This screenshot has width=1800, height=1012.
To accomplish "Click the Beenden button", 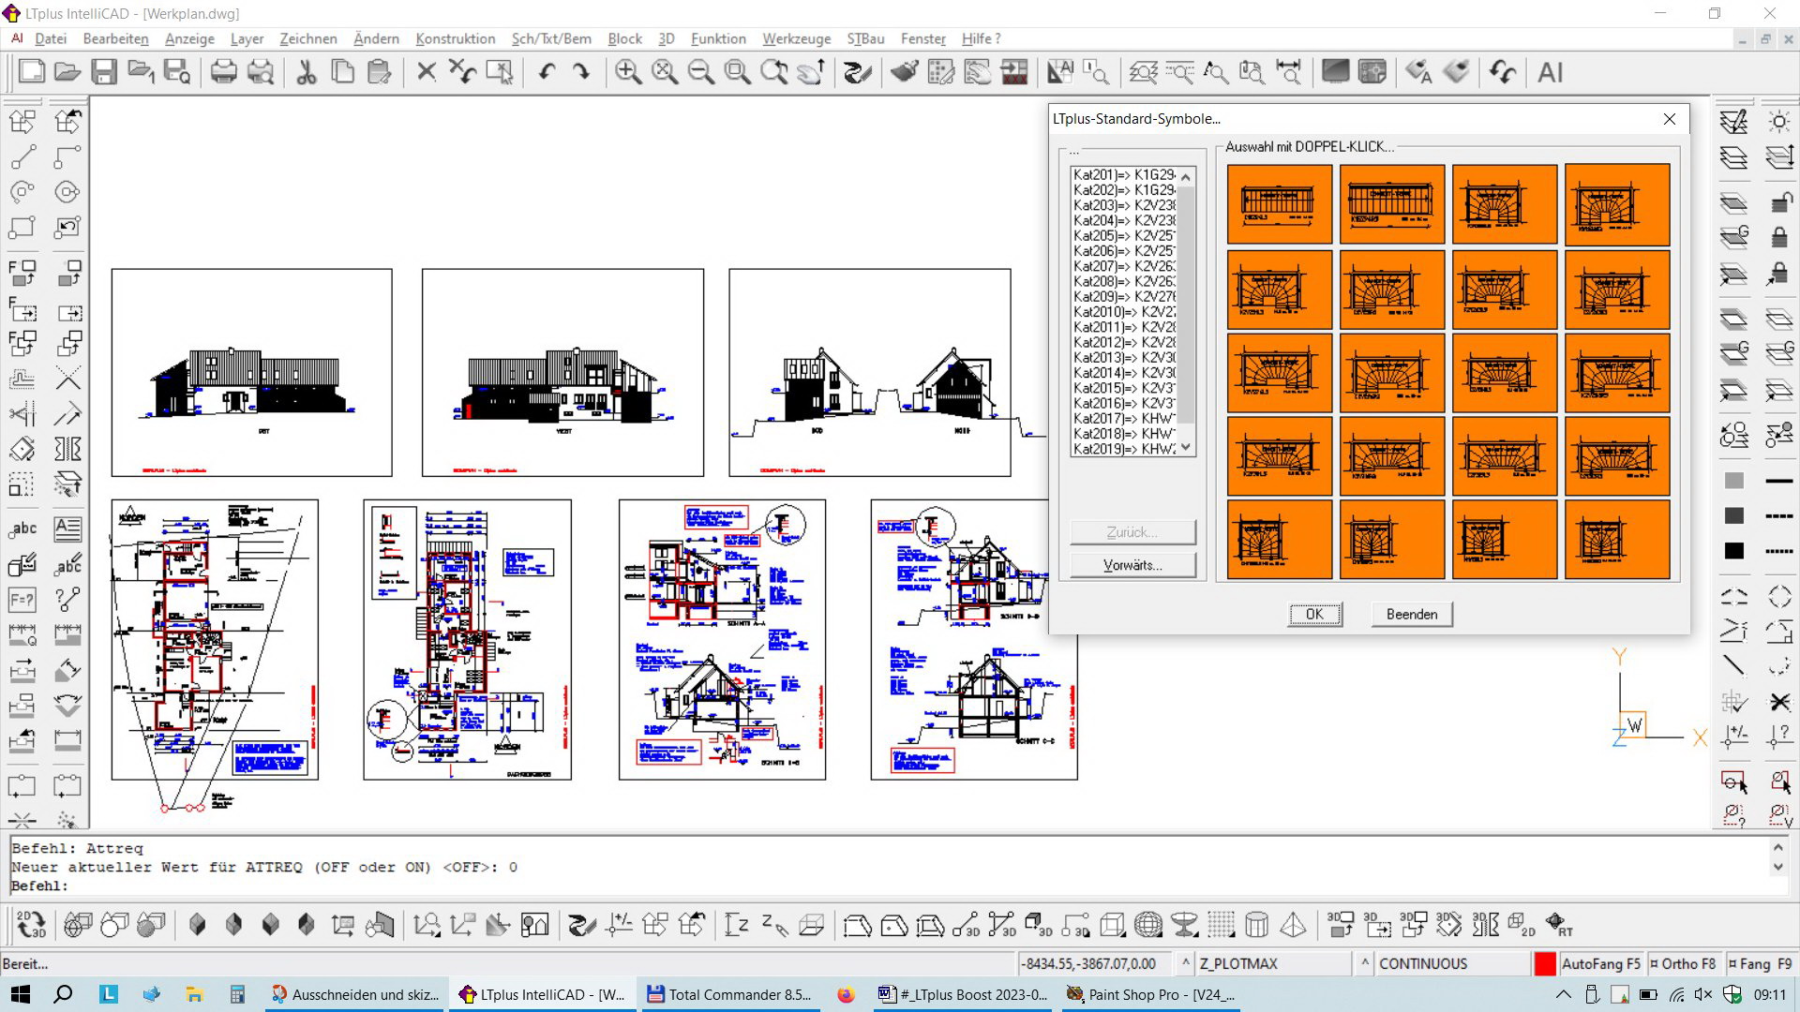I will click(x=1411, y=614).
